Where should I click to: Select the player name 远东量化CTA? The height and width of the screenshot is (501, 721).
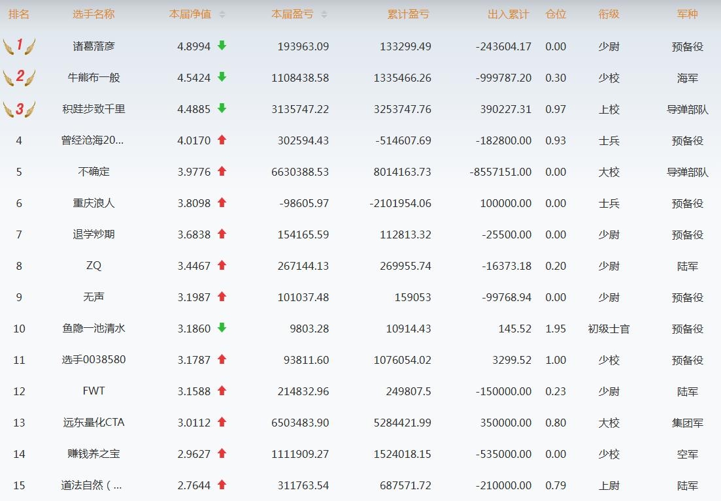point(93,423)
